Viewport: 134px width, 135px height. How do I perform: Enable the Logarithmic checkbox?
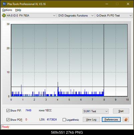pos(64,120)
